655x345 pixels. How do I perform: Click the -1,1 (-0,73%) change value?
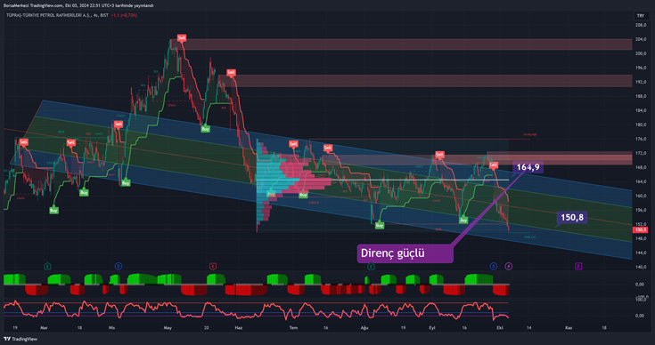pyautogui.click(x=125, y=15)
